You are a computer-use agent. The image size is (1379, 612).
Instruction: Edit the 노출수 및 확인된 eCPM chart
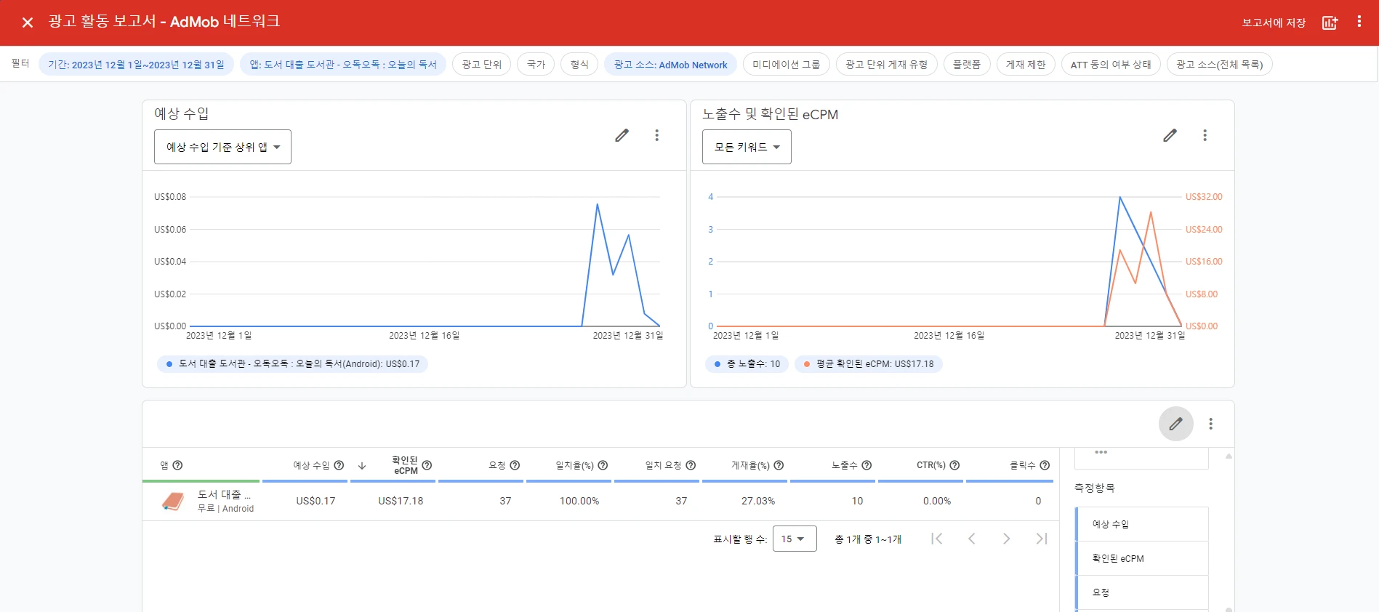(1170, 135)
